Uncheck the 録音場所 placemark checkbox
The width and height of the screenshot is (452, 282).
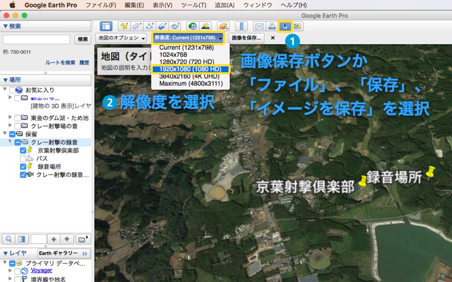(23, 167)
